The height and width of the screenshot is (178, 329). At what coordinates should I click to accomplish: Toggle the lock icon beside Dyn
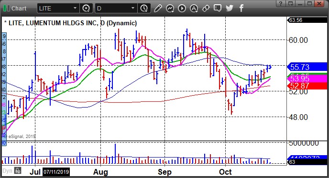(18, 170)
